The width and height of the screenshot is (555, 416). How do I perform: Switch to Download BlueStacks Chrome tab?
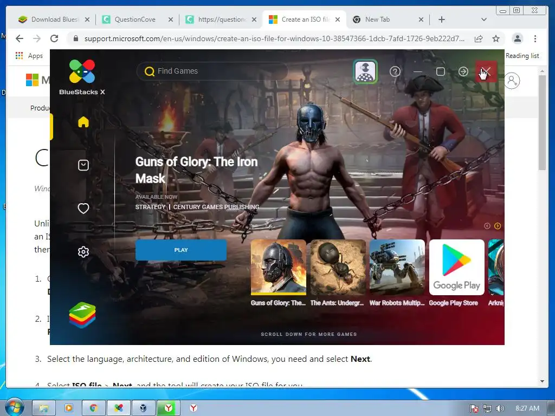pyautogui.click(x=54, y=19)
